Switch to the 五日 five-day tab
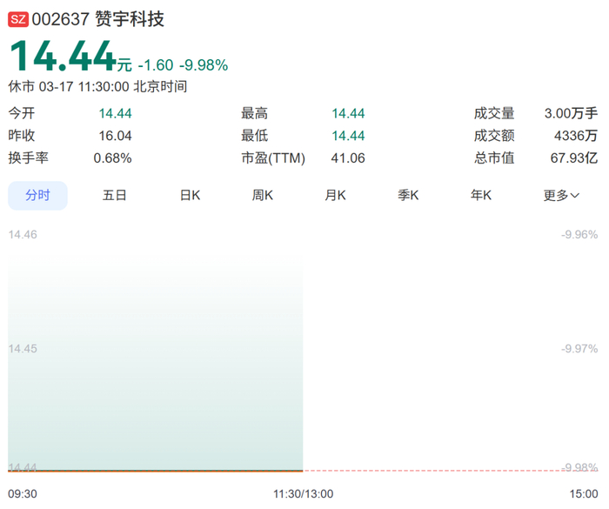 (115, 195)
